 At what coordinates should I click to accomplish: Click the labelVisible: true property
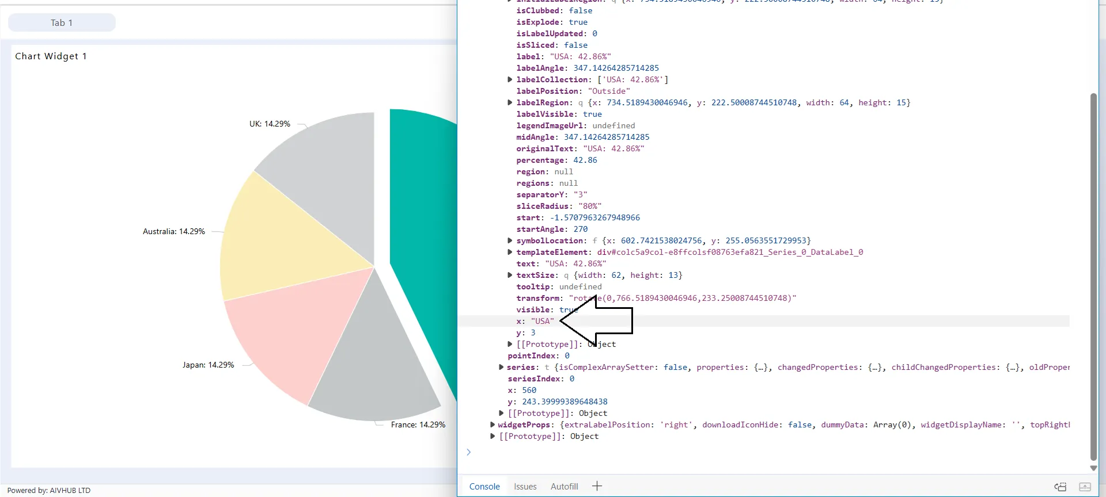(x=559, y=114)
